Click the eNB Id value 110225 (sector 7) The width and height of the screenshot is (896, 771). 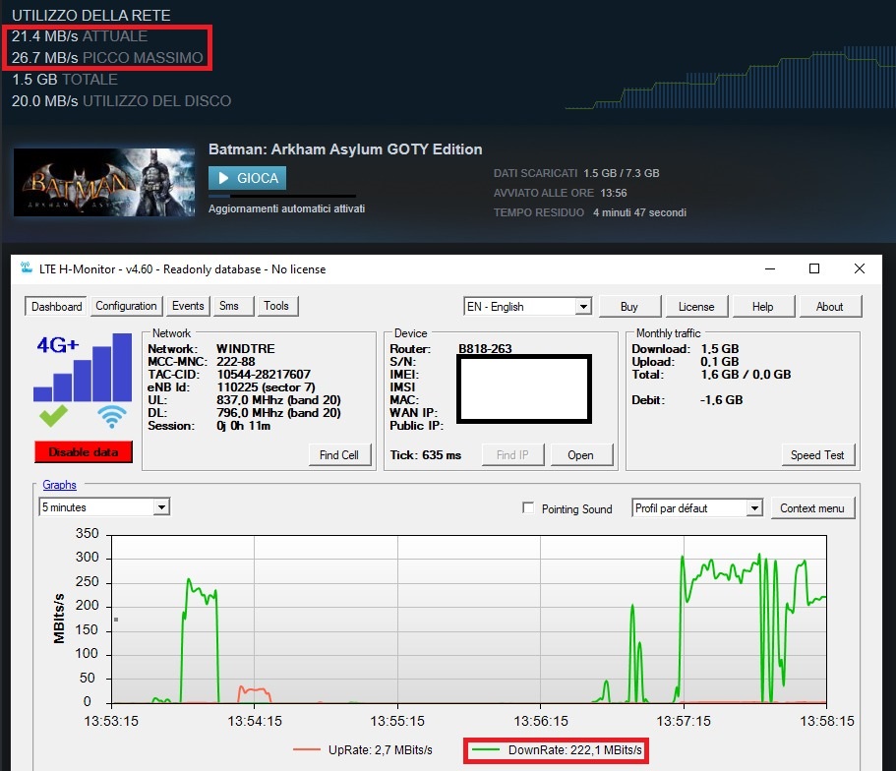coord(266,386)
